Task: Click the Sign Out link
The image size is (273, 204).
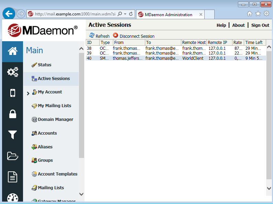Action: [x=260, y=25]
